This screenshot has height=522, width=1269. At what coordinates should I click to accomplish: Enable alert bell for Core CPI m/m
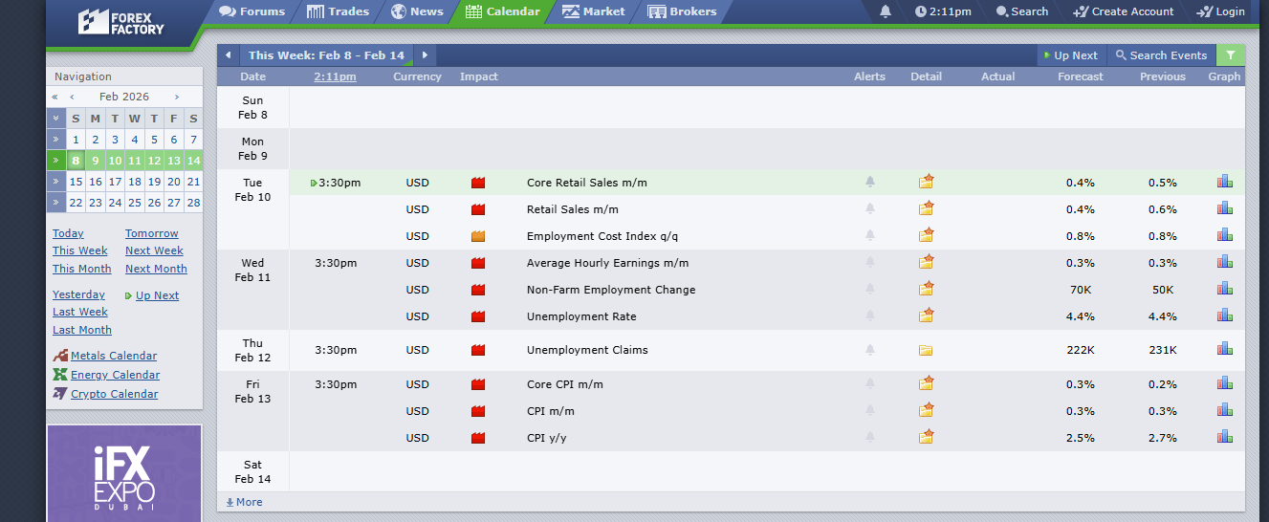(870, 384)
